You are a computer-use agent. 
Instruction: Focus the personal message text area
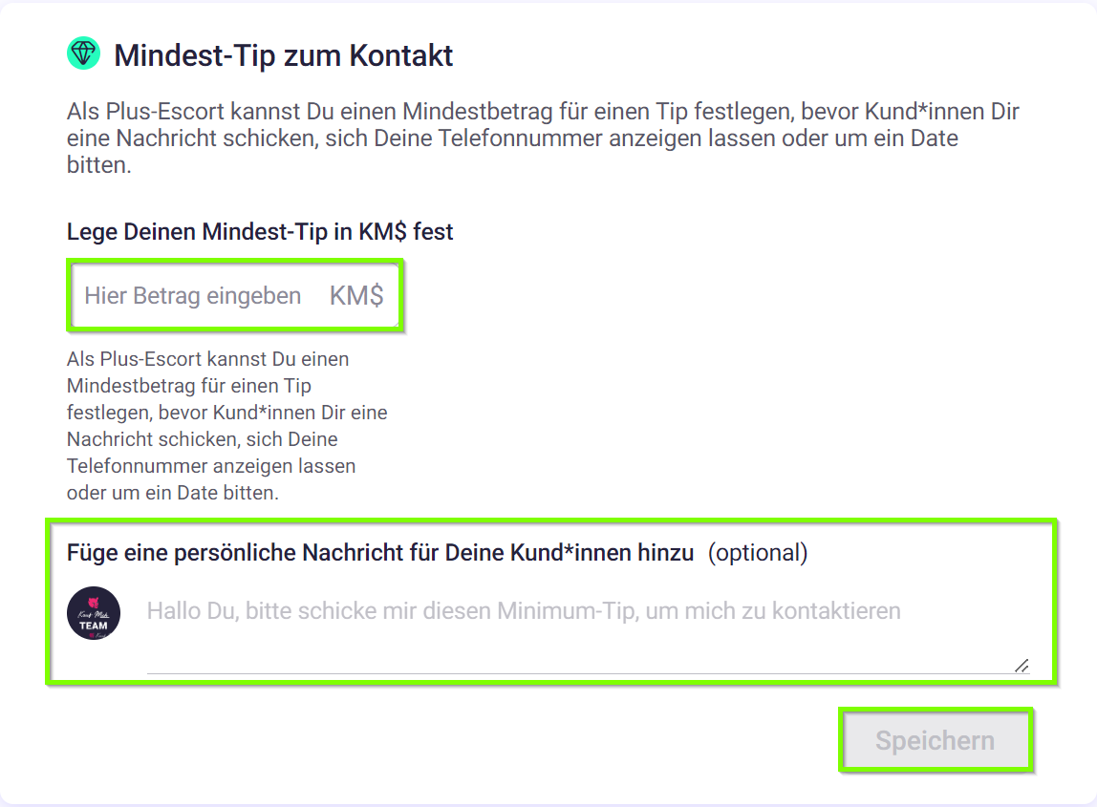tap(589, 628)
